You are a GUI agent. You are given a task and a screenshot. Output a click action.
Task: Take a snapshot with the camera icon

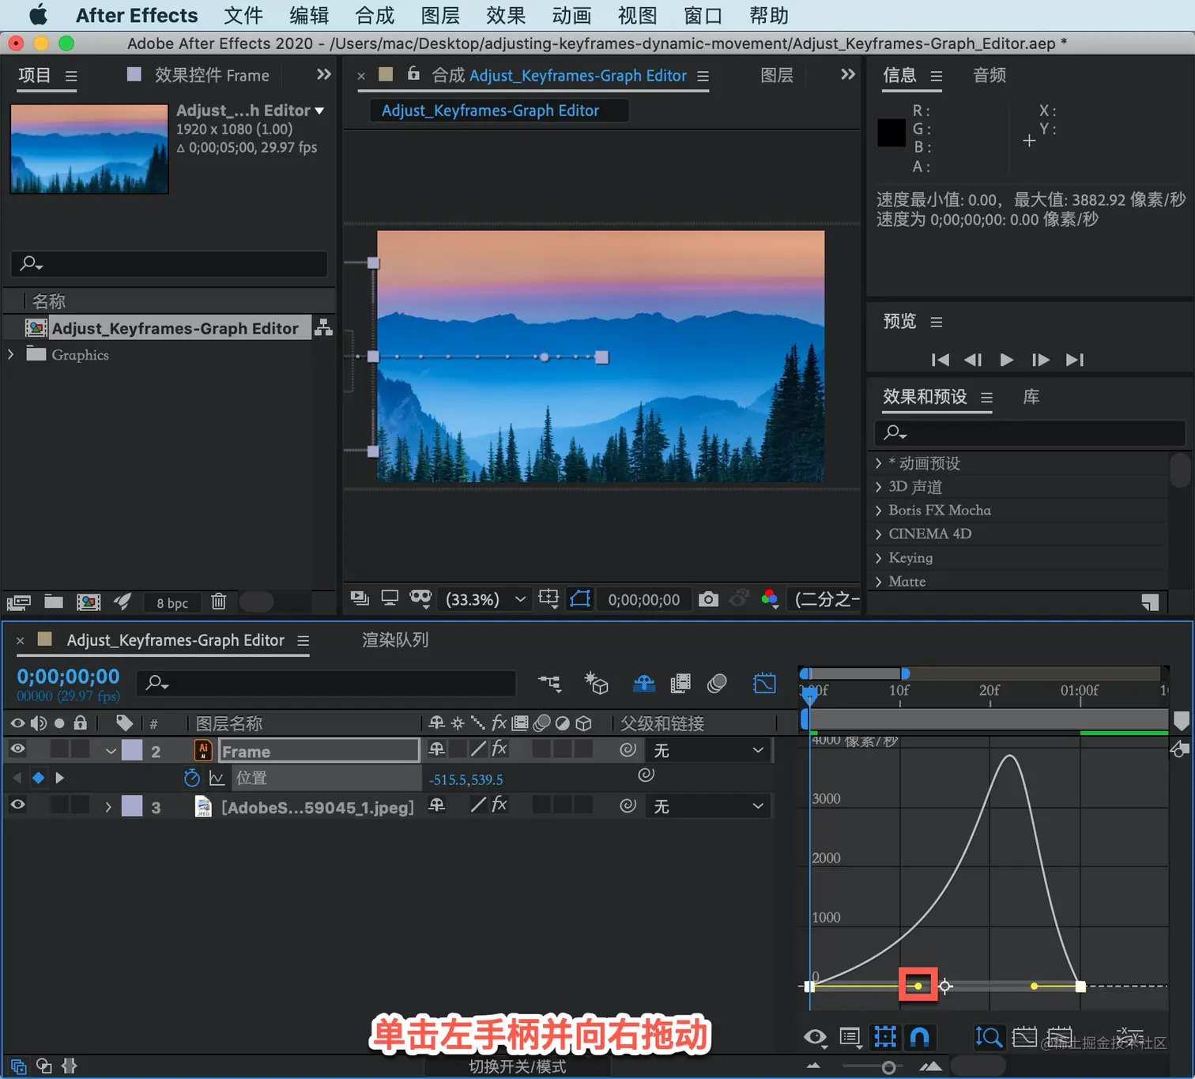coord(709,599)
